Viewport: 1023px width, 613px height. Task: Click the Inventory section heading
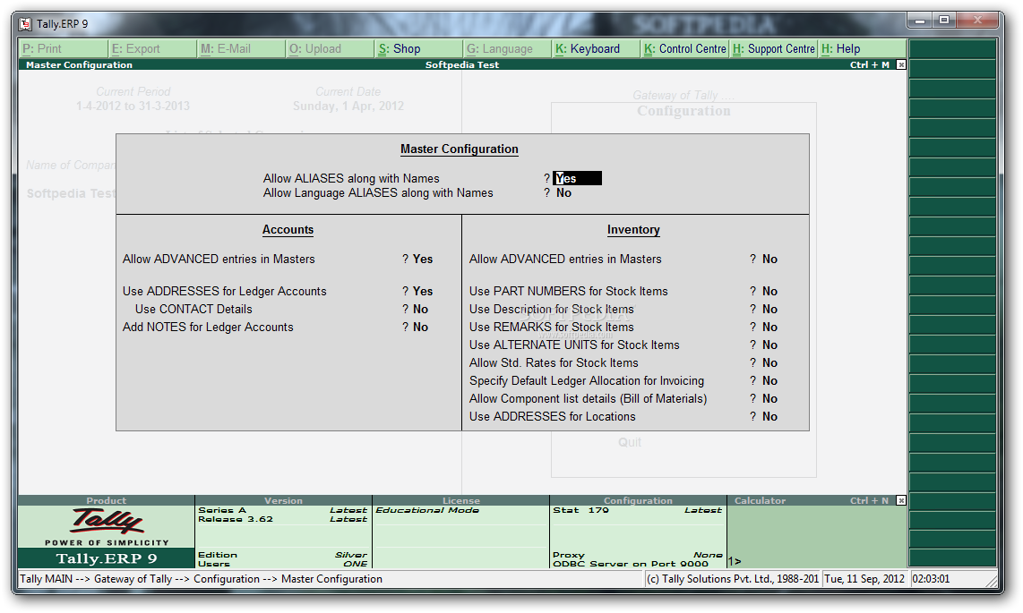point(633,230)
